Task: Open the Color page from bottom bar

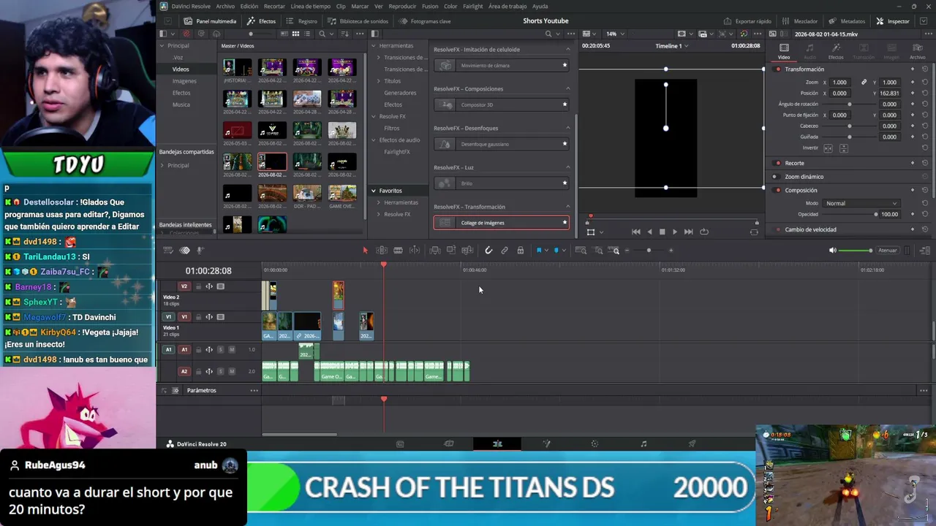Action: pyautogui.click(x=595, y=443)
